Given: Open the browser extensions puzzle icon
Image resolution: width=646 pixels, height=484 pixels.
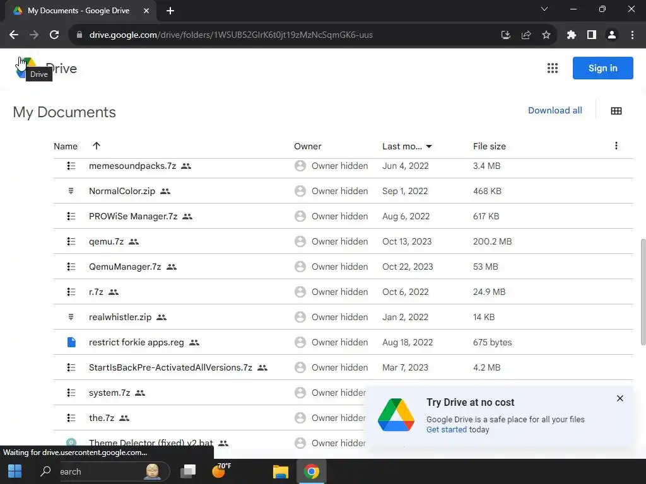Looking at the screenshot, I should coord(571,35).
